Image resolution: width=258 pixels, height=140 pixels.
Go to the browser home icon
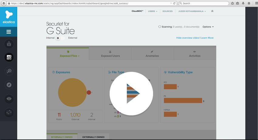249,3
